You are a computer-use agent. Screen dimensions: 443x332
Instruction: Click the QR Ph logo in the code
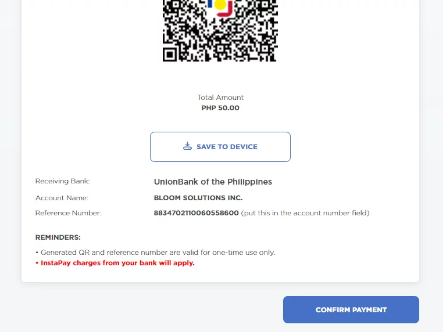(220, 8)
